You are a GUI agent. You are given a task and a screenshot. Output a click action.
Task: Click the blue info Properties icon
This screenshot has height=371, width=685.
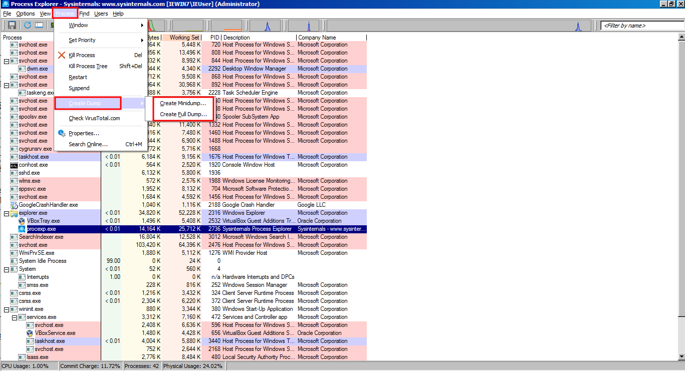click(62, 133)
